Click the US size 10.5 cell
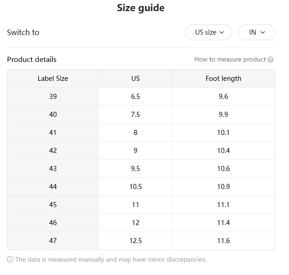 (135, 187)
